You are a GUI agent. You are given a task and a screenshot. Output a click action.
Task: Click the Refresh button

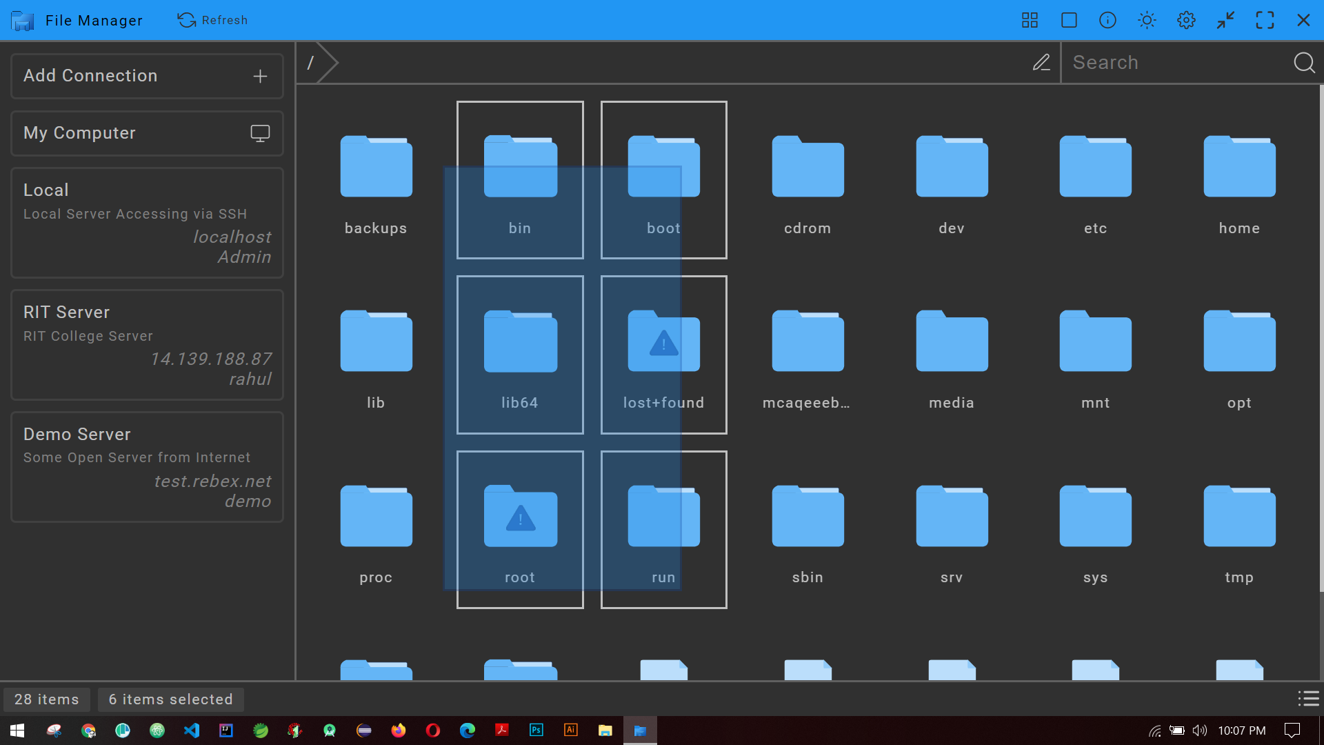(x=212, y=20)
